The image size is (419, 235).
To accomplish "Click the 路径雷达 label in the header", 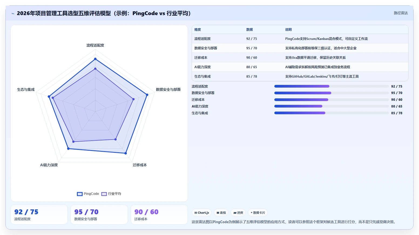I will click(x=401, y=13).
